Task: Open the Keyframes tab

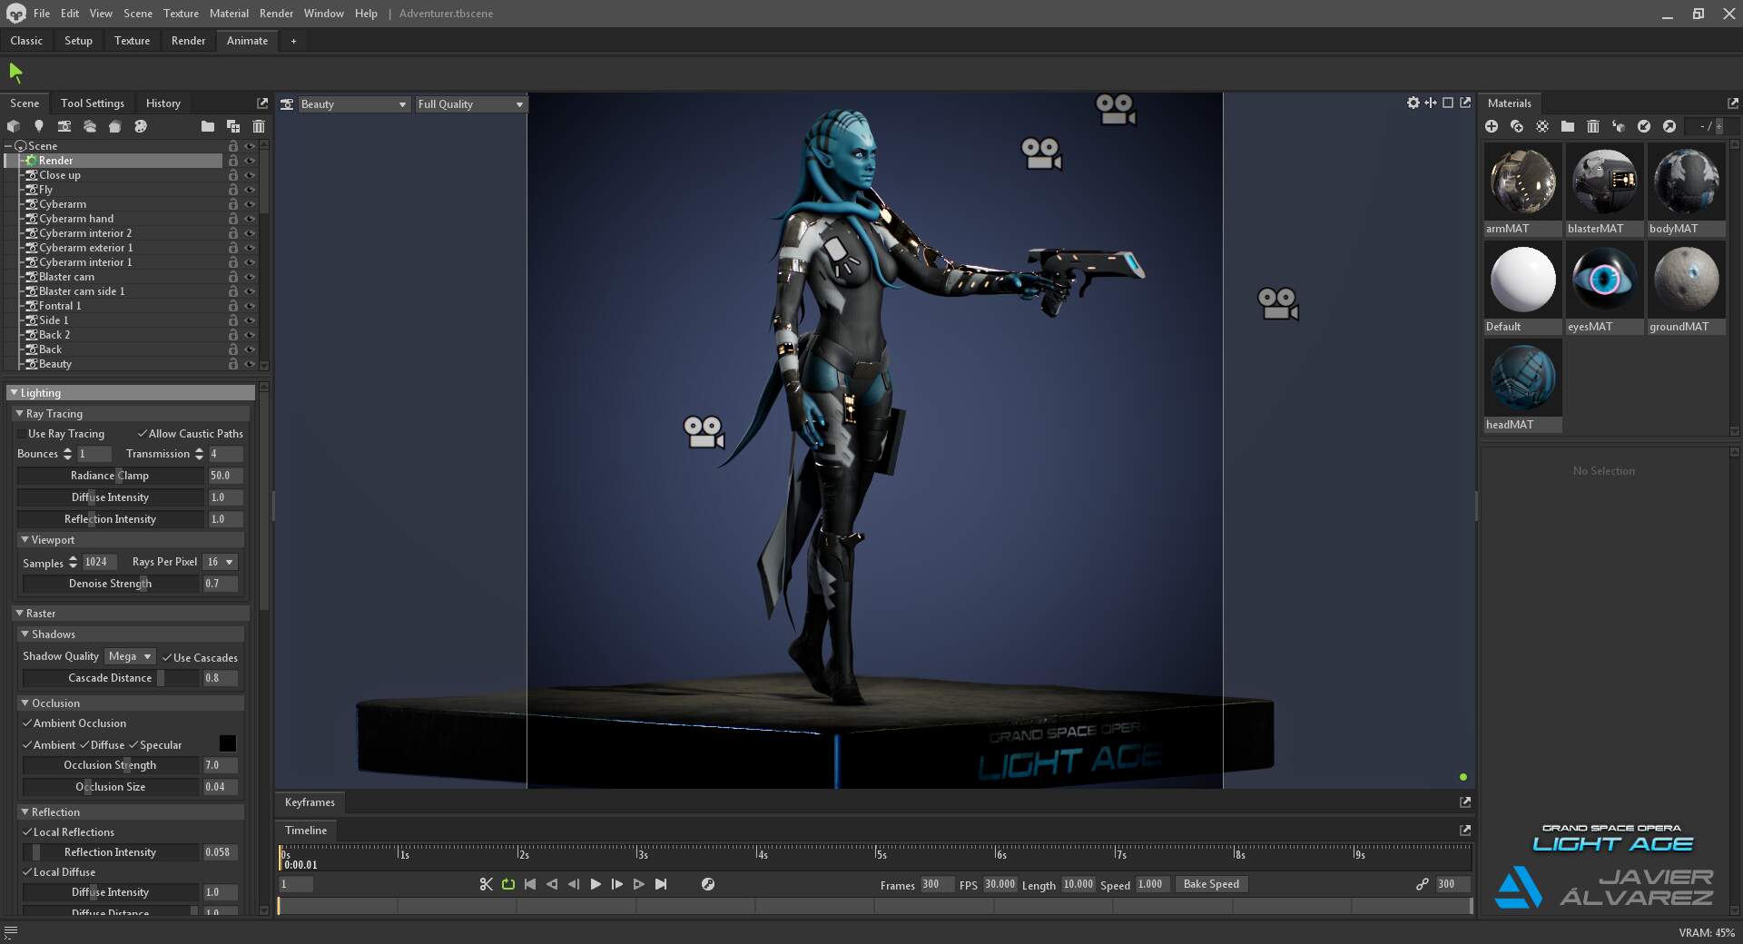Action: coord(310,802)
